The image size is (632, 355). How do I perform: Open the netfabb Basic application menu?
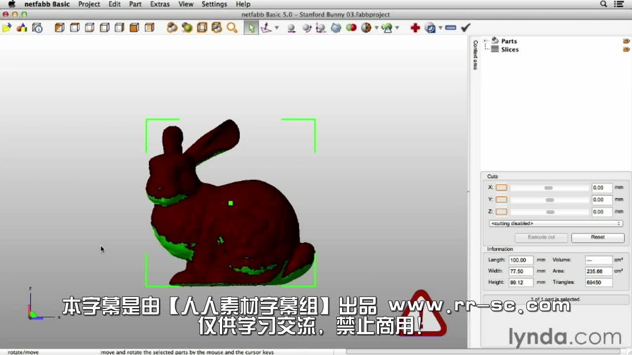(x=47, y=4)
